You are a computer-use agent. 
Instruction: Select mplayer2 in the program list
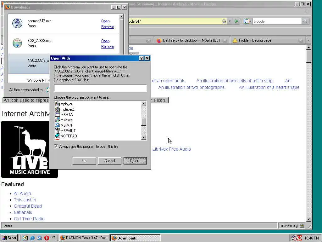(x=67, y=109)
